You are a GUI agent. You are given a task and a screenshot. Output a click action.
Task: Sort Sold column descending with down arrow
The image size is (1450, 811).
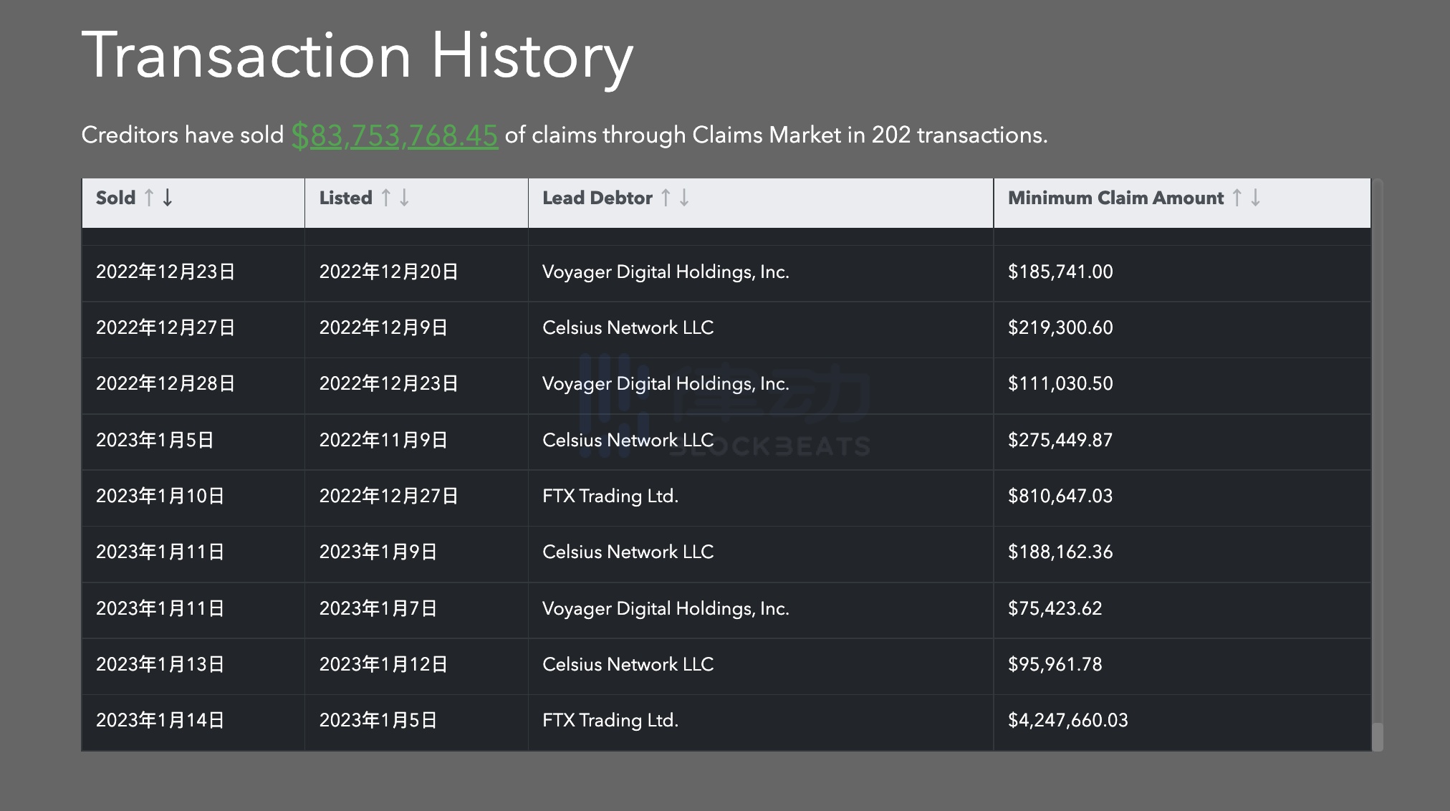pyautogui.click(x=168, y=198)
